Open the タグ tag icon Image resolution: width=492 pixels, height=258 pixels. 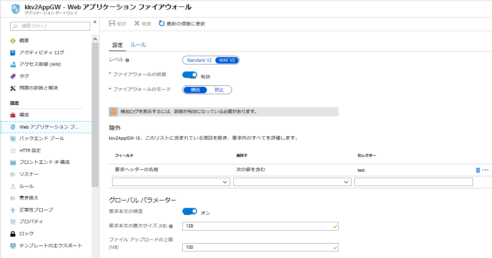[x=13, y=77]
